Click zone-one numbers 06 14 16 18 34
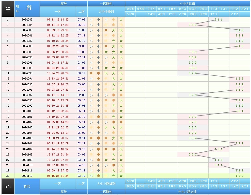 tap(58, 149)
